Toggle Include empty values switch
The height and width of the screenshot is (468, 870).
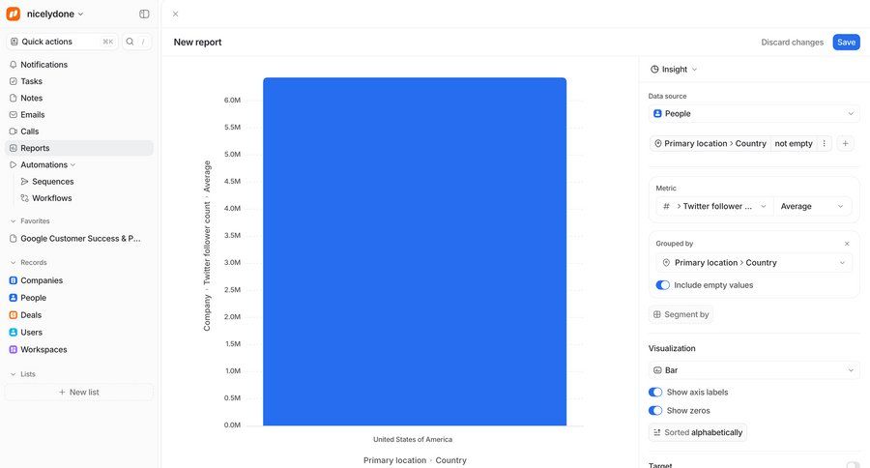(663, 285)
